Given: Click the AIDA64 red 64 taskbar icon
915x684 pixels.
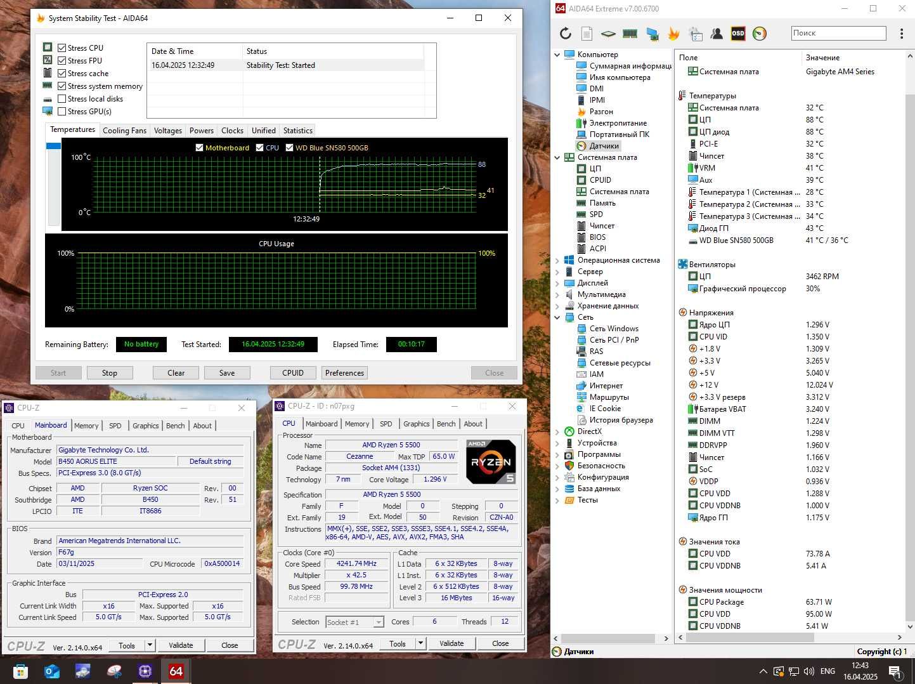Looking at the screenshot, I should point(176,671).
